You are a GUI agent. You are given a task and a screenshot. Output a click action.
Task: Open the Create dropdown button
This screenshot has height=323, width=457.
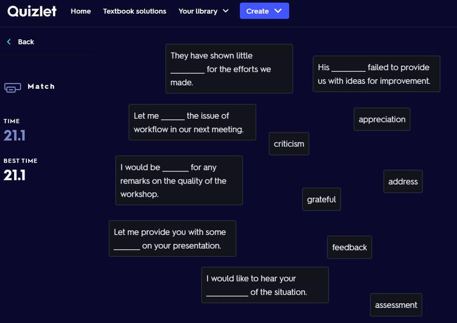click(x=264, y=11)
